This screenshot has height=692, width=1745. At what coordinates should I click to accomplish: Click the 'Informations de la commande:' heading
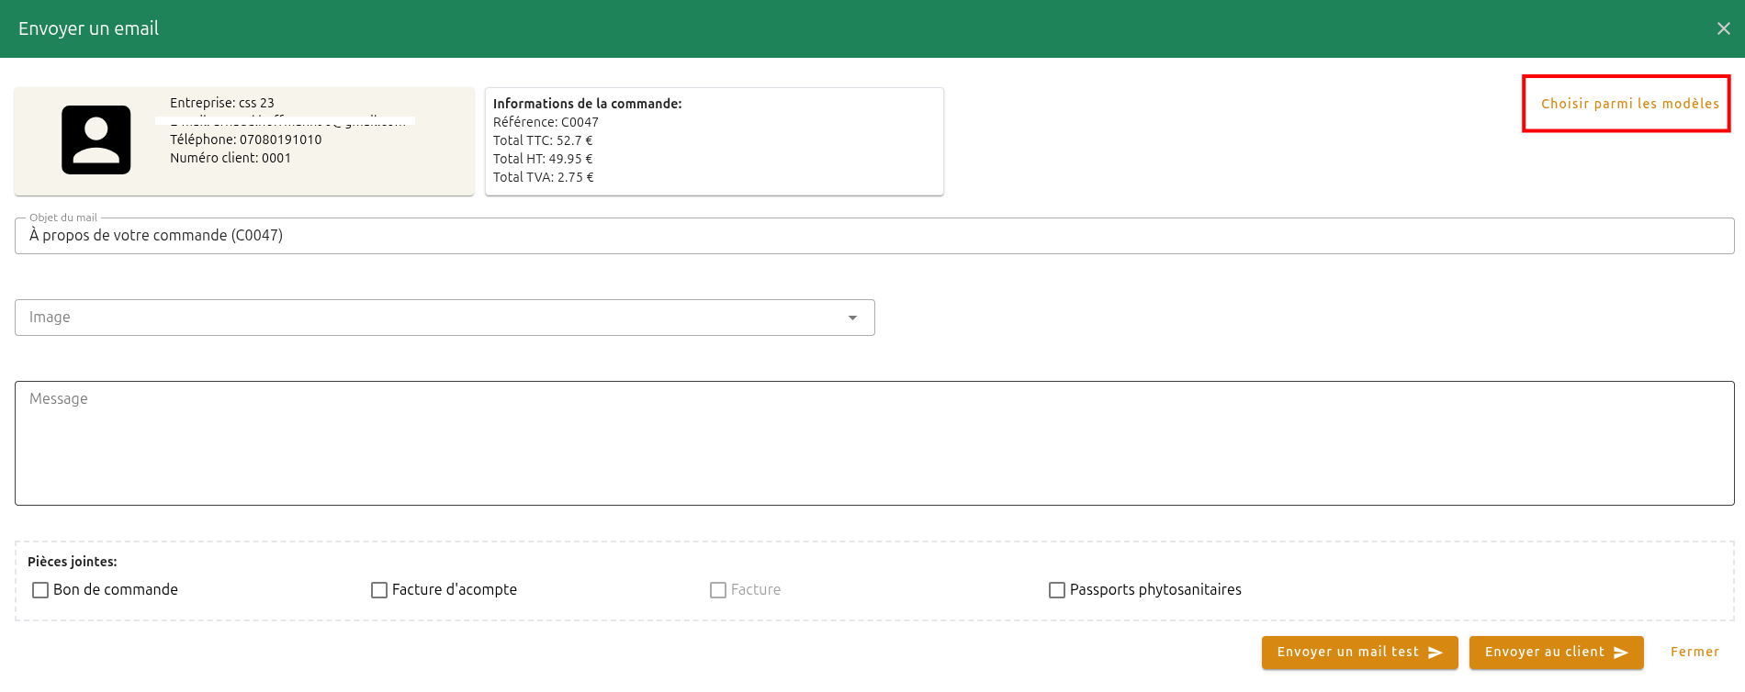coord(588,104)
